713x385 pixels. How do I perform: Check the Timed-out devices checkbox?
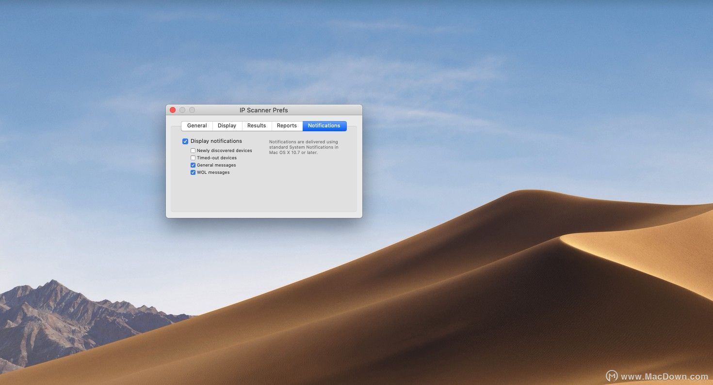[193, 157]
